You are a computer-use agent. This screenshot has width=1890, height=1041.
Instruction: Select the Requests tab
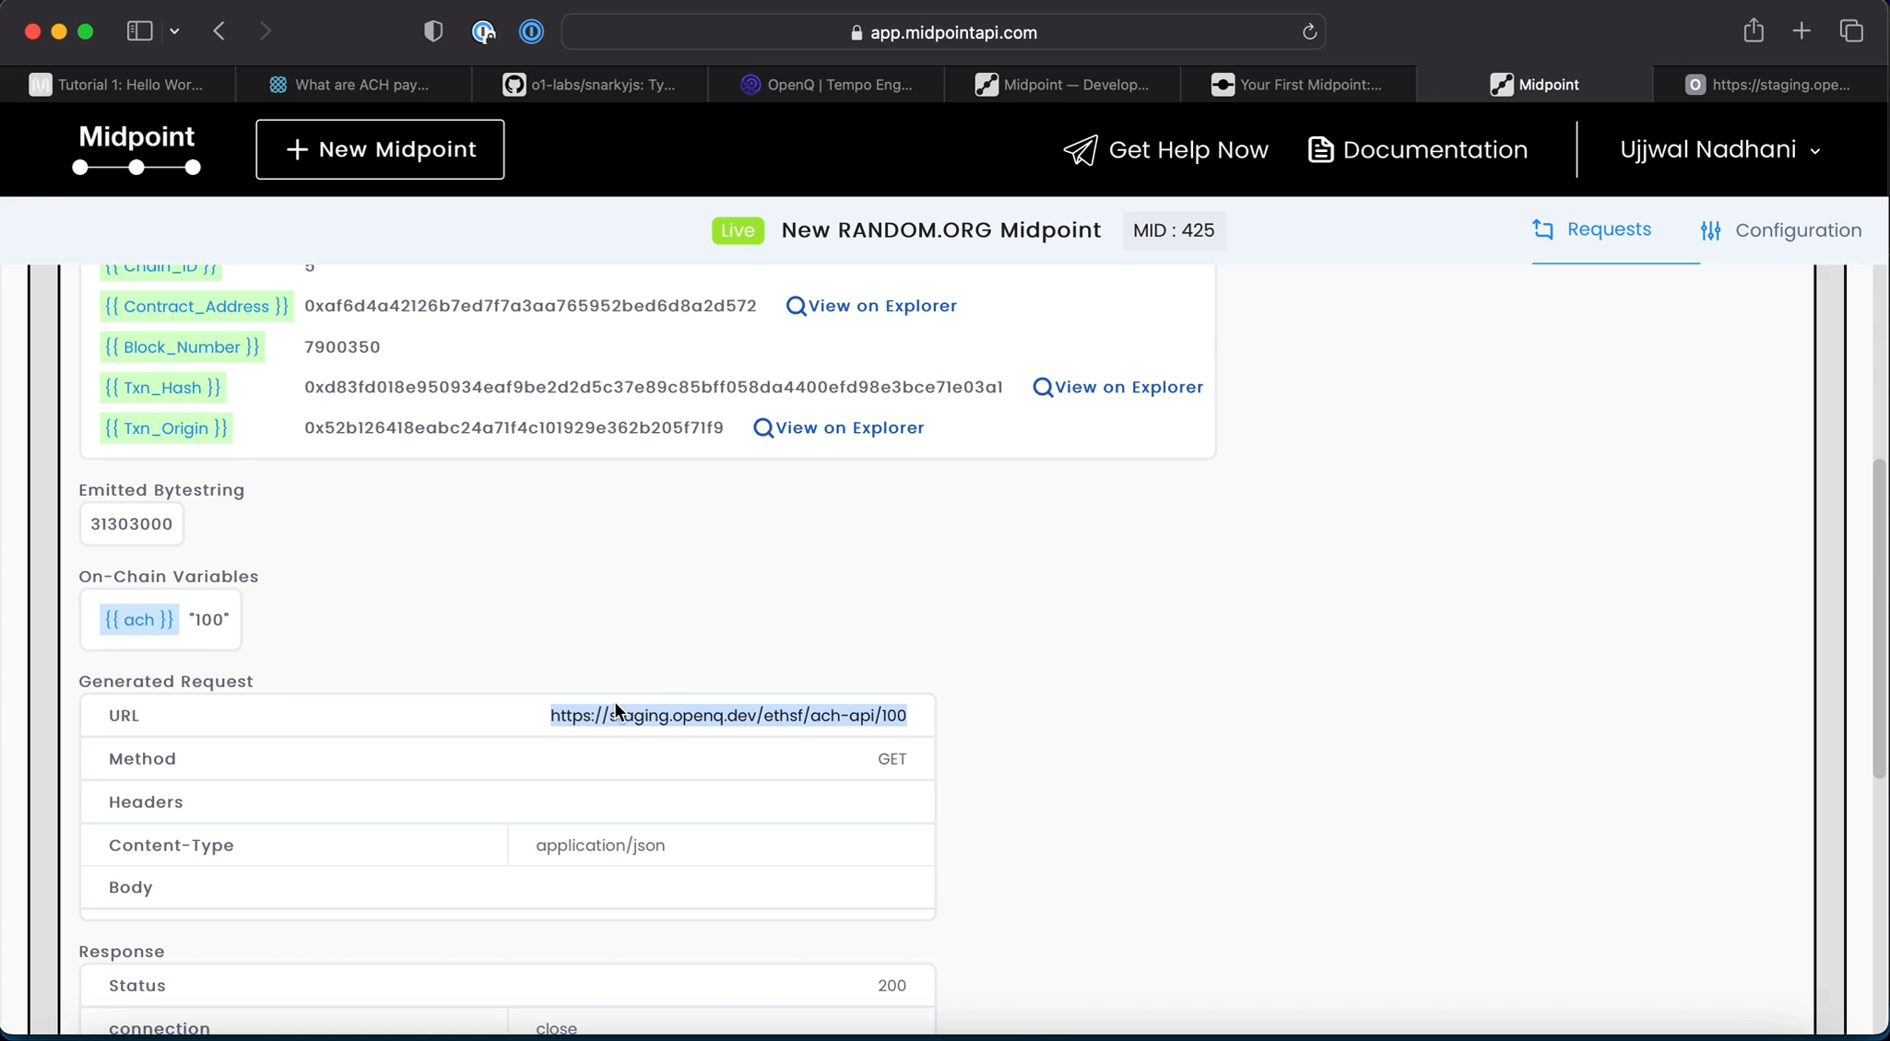click(x=1592, y=229)
